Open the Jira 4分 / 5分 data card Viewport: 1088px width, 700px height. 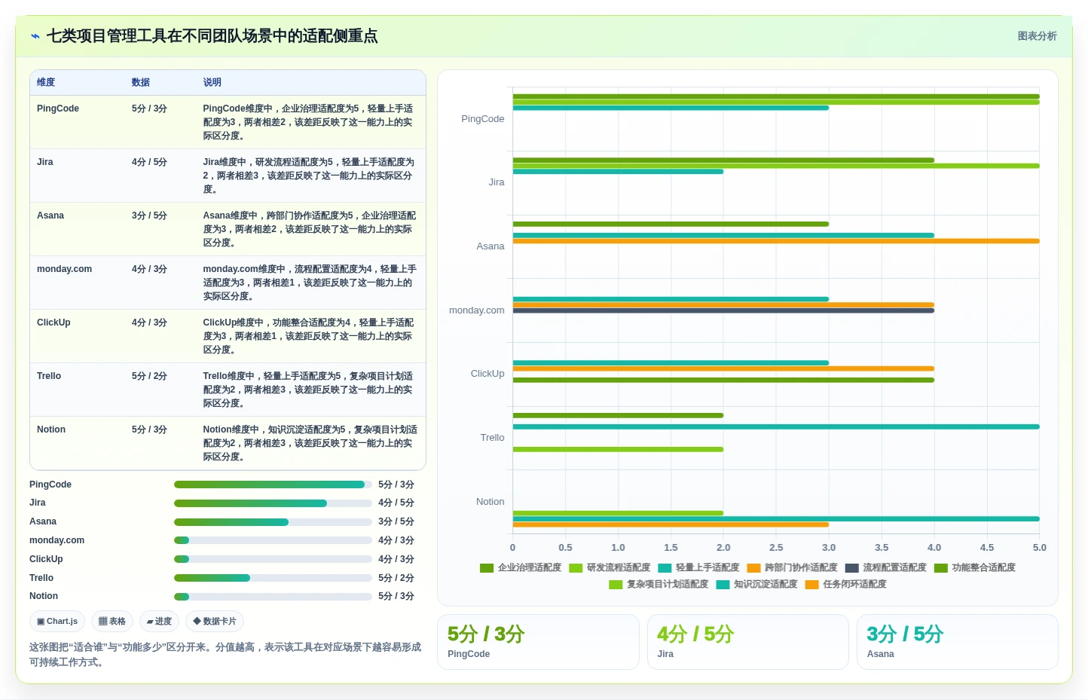747,642
